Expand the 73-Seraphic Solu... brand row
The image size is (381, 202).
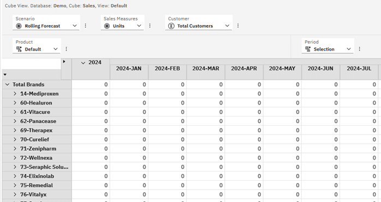click(x=15, y=167)
